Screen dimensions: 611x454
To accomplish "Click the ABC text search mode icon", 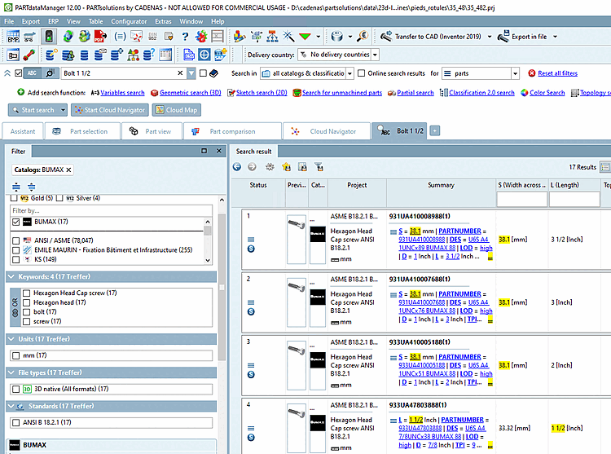I will pos(32,73).
